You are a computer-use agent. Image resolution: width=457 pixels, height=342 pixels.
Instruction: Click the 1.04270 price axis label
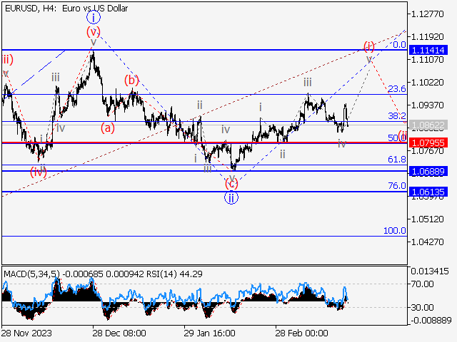tap(427, 242)
